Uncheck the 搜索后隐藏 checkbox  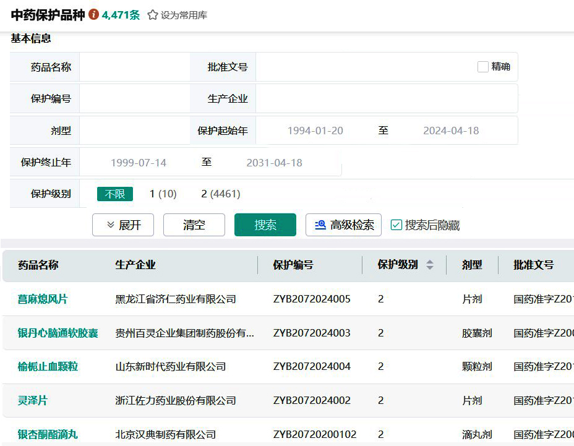[396, 225]
